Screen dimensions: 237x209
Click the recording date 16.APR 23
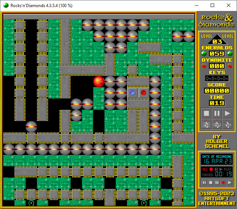pos(217,161)
